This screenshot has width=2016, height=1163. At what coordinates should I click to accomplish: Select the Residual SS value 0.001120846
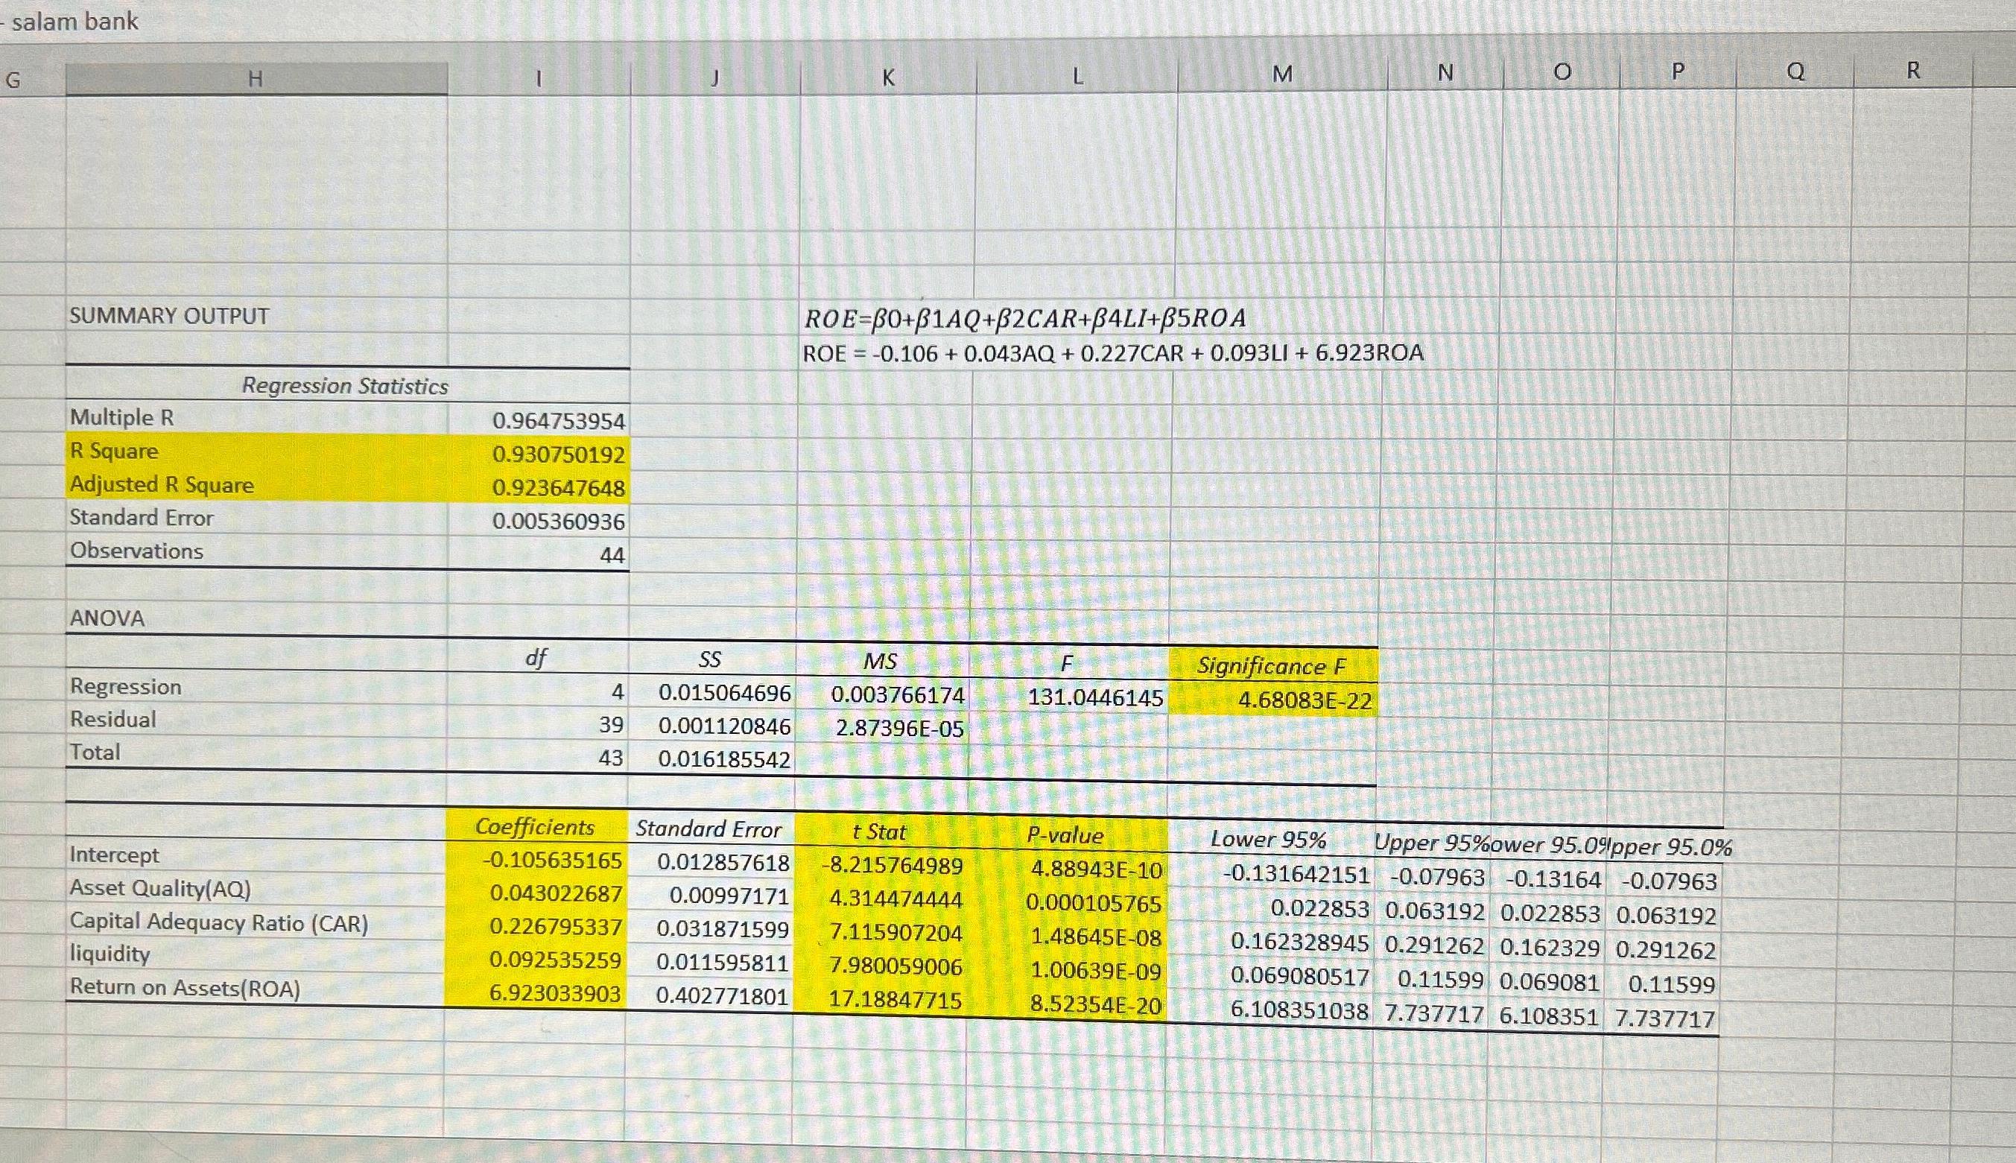[723, 726]
